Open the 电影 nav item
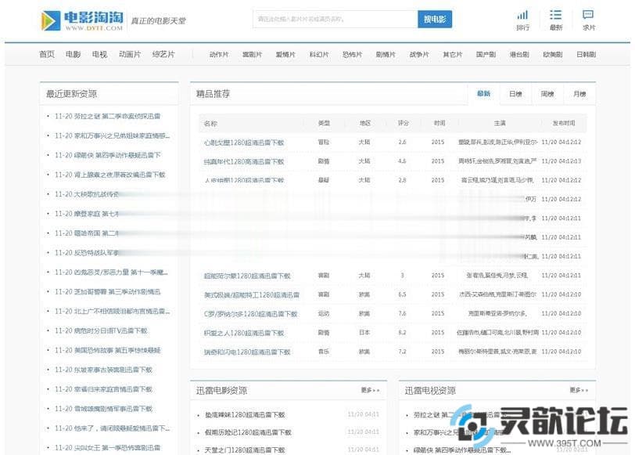Image resolution: width=635 pixels, height=455 pixels. pos(74,54)
